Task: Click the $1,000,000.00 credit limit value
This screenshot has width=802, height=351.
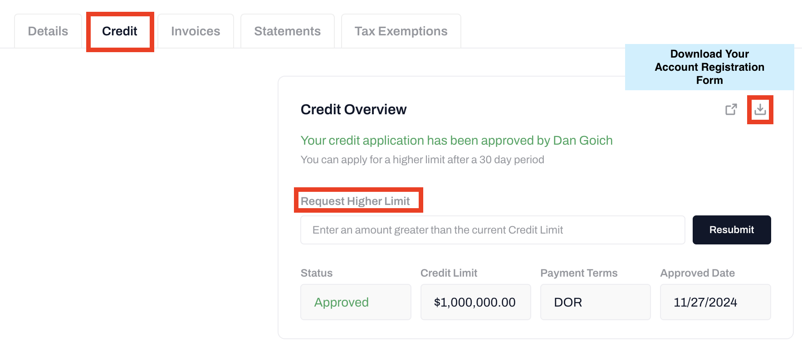Action: 475,302
